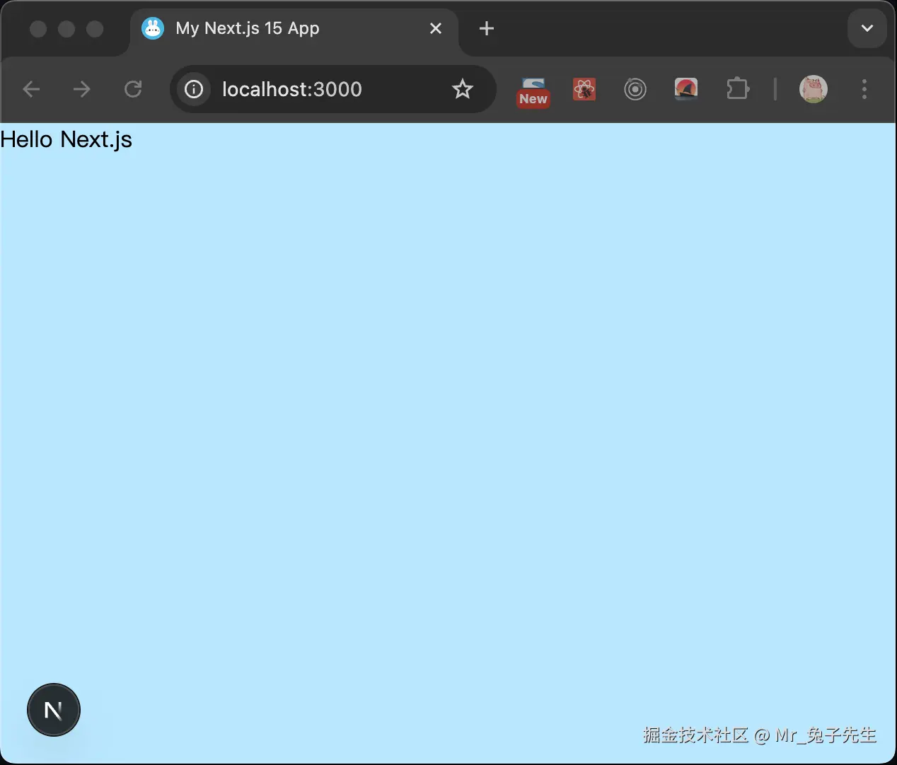Image resolution: width=897 pixels, height=765 pixels.
Task: Click the rabbit favicon on the tab
Action: [x=152, y=28]
